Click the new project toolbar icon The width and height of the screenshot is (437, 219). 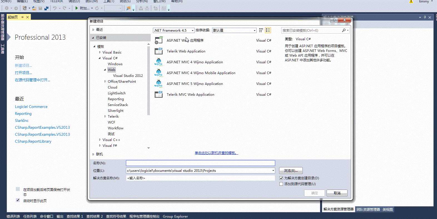pyautogui.click(x=25, y=8)
